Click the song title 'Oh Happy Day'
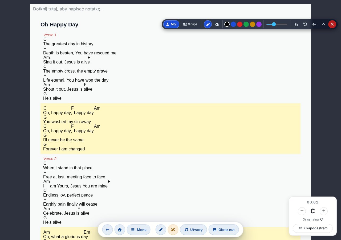The image size is (341, 240). 59,25
